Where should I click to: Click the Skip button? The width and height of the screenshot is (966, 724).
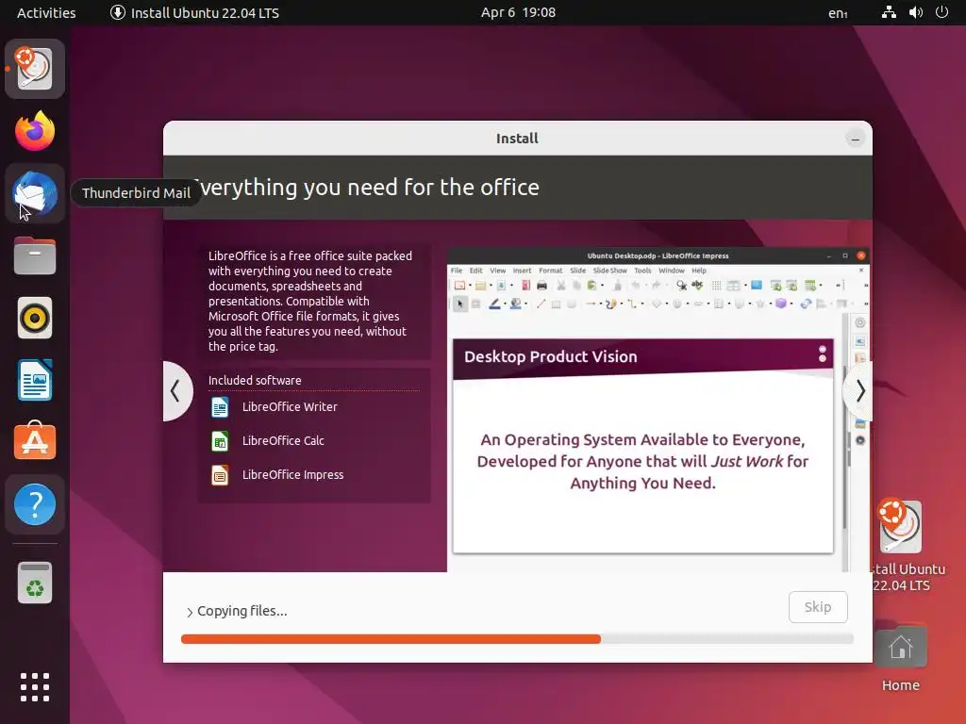818,607
